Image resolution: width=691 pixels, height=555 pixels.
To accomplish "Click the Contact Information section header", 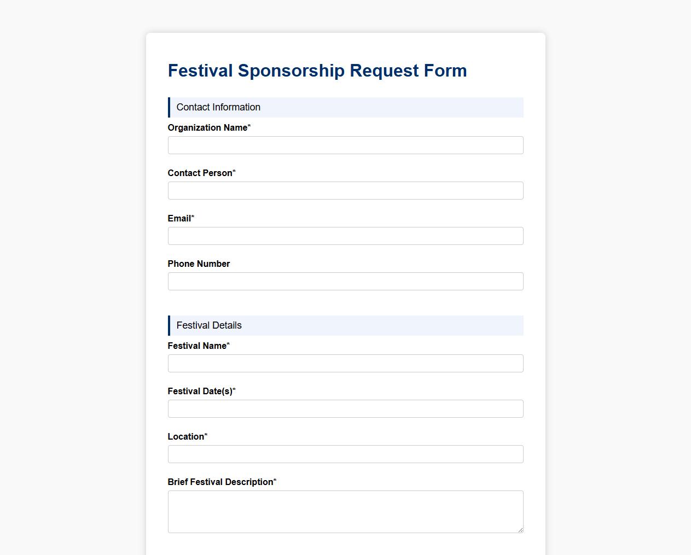I will [x=218, y=107].
